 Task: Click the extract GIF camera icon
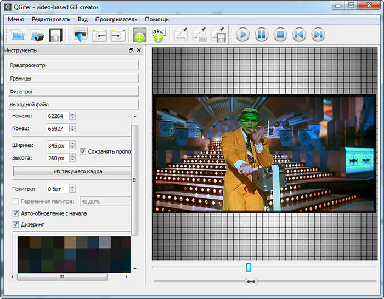coord(37,35)
